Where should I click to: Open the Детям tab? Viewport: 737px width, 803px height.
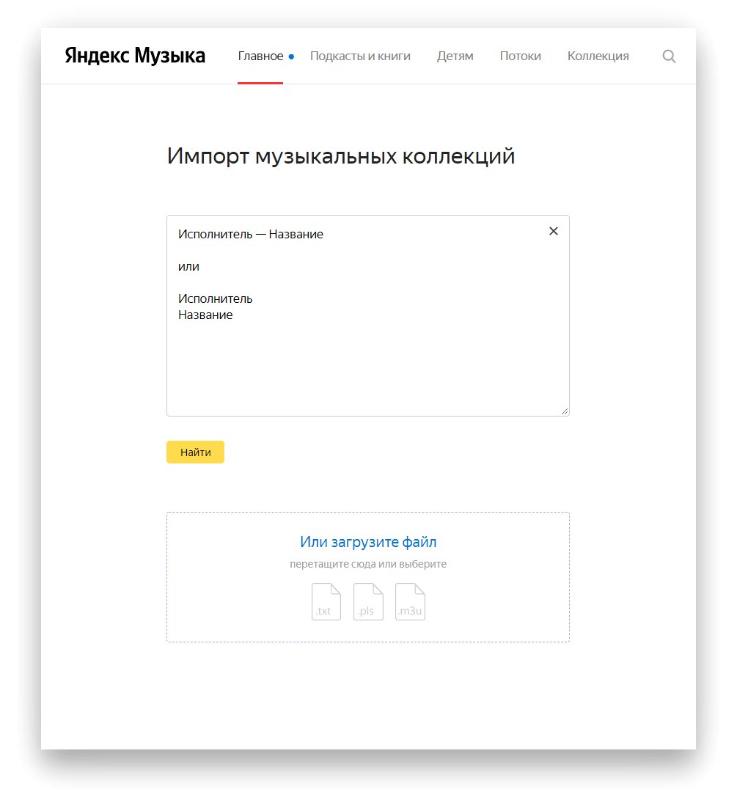[x=455, y=56]
